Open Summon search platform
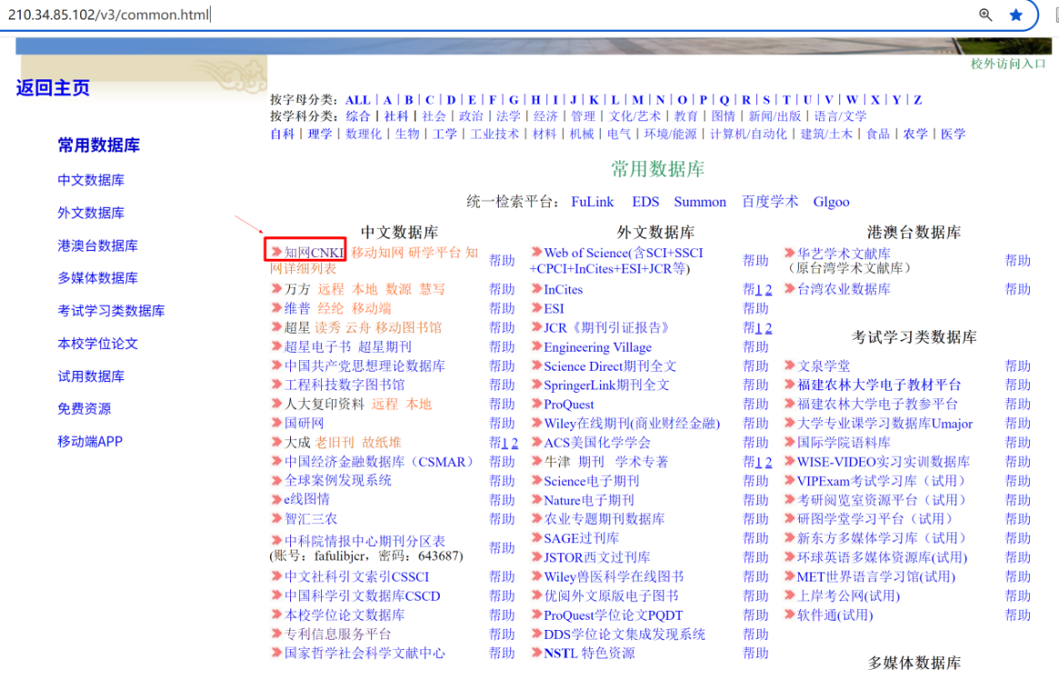Image resolution: width=1059 pixels, height=680 pixels. pos(701,201)
